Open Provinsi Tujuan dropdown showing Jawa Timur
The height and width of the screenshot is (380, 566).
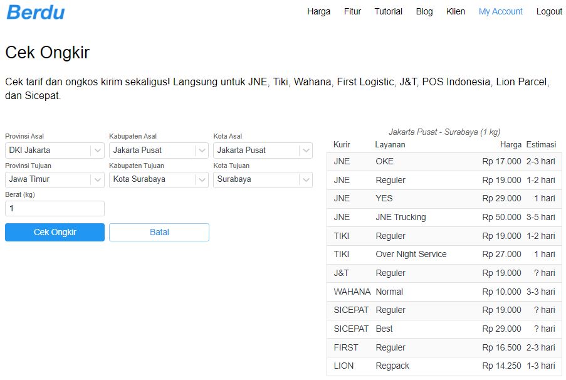tap(55, 179)
